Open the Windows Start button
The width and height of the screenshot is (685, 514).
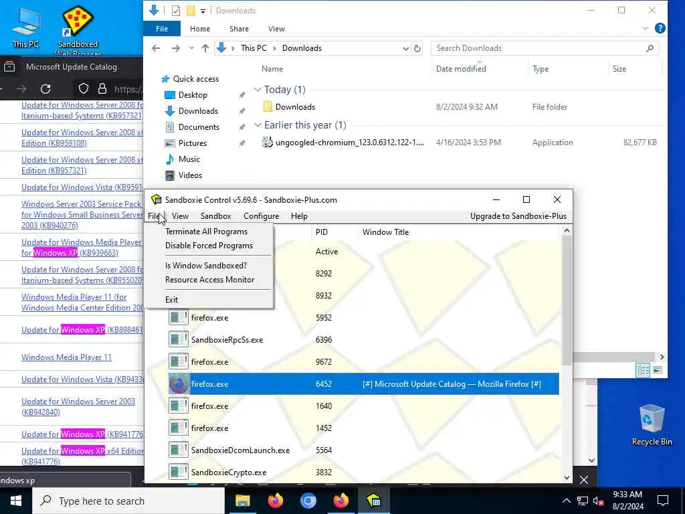tap(16, 501)
